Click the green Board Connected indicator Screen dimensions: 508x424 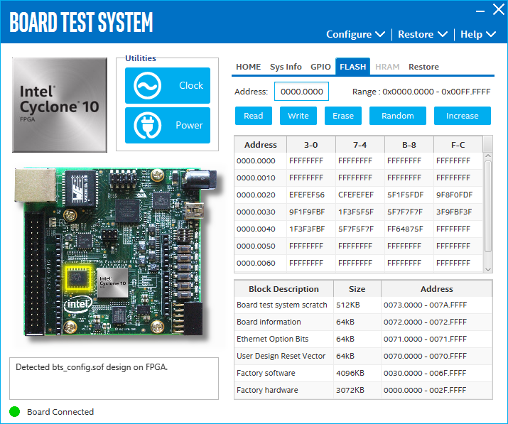pyautogui.click(x=15, y=411)
